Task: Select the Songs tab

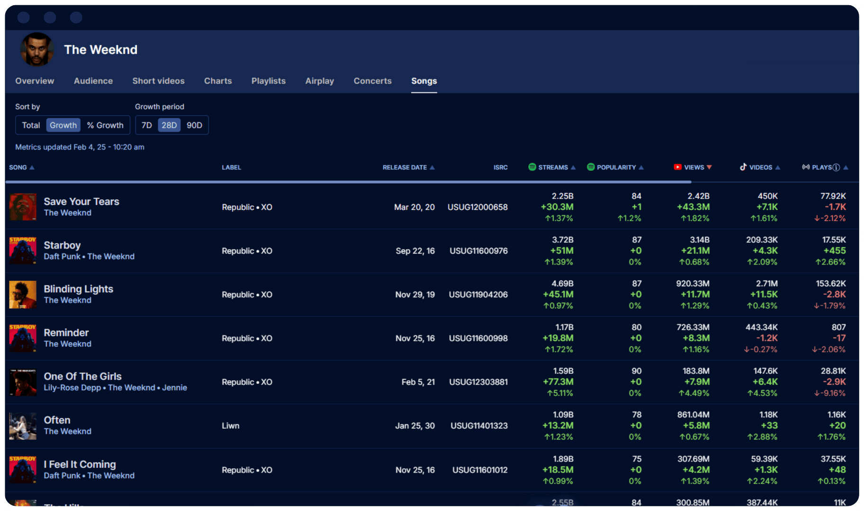Action: pos(424,81)
